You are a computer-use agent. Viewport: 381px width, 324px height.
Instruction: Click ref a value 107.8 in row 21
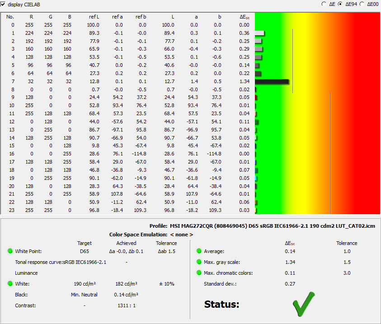[x=117, y=194]
